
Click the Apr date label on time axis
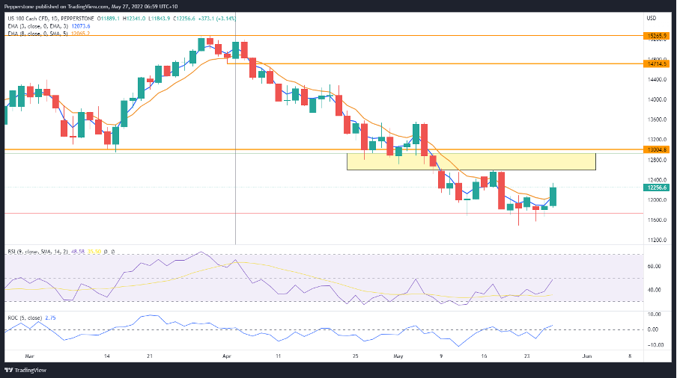click(x=227, y=356)
